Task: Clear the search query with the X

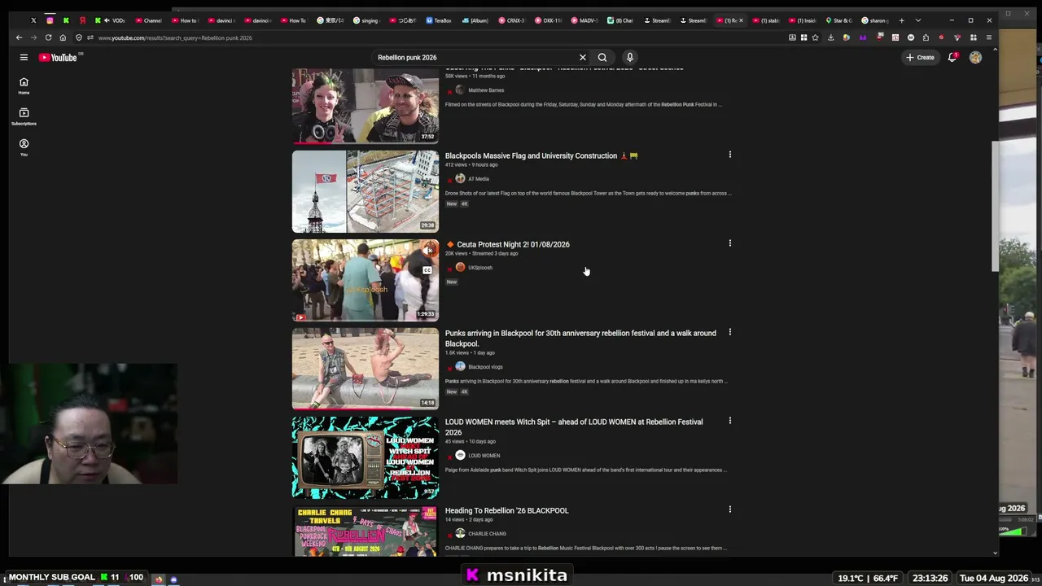Action: [583, 57]
